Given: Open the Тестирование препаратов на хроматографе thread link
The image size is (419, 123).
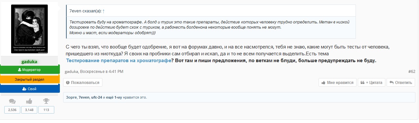Looking at the screenshot, I should pyautogui.click(x=119, y=61).
